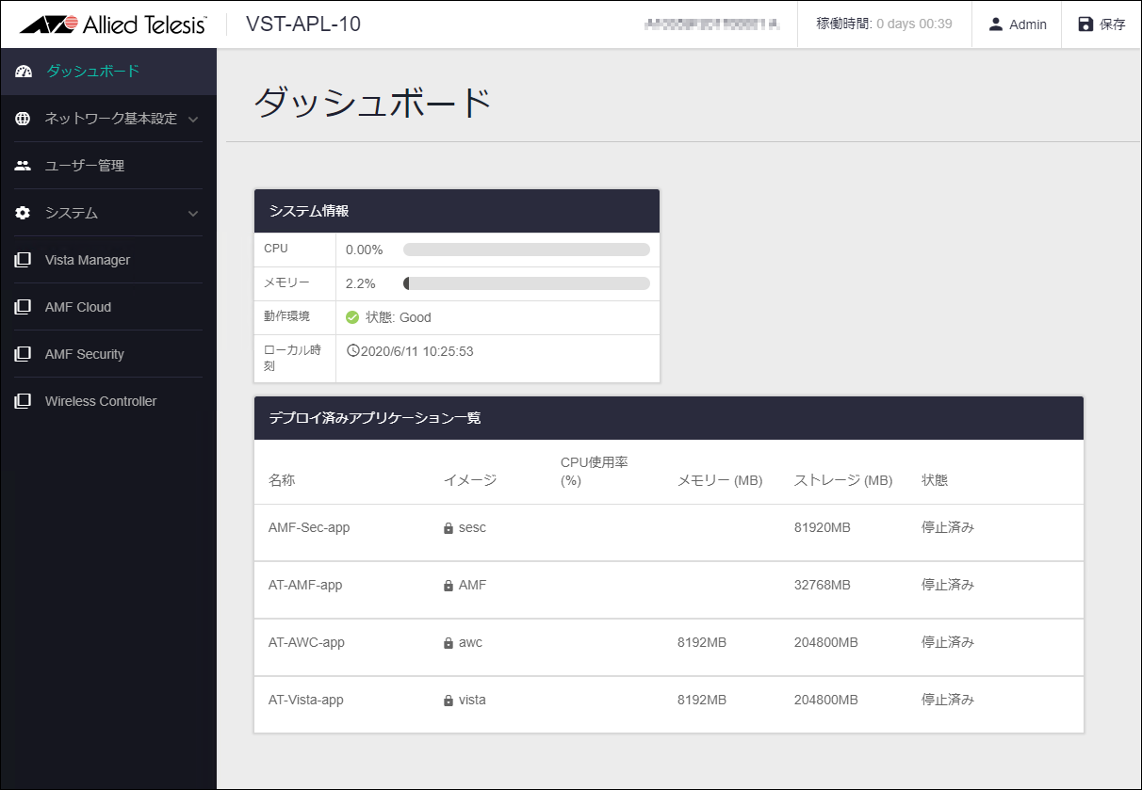Click the AT-Vista-app name
This screenshot has width=1142, height=790.
coord(306,700)
